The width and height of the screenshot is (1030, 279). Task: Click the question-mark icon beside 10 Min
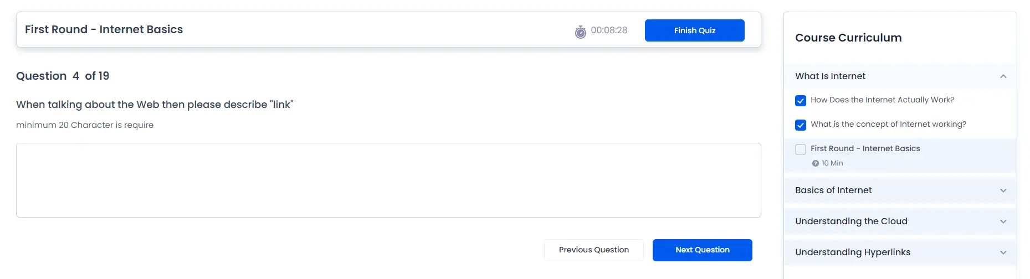(815, 163)
